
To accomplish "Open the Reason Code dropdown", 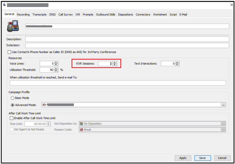I will 223,130.
